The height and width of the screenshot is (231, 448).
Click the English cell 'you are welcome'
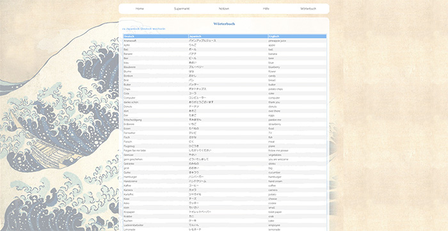click(x=278, y=159)
